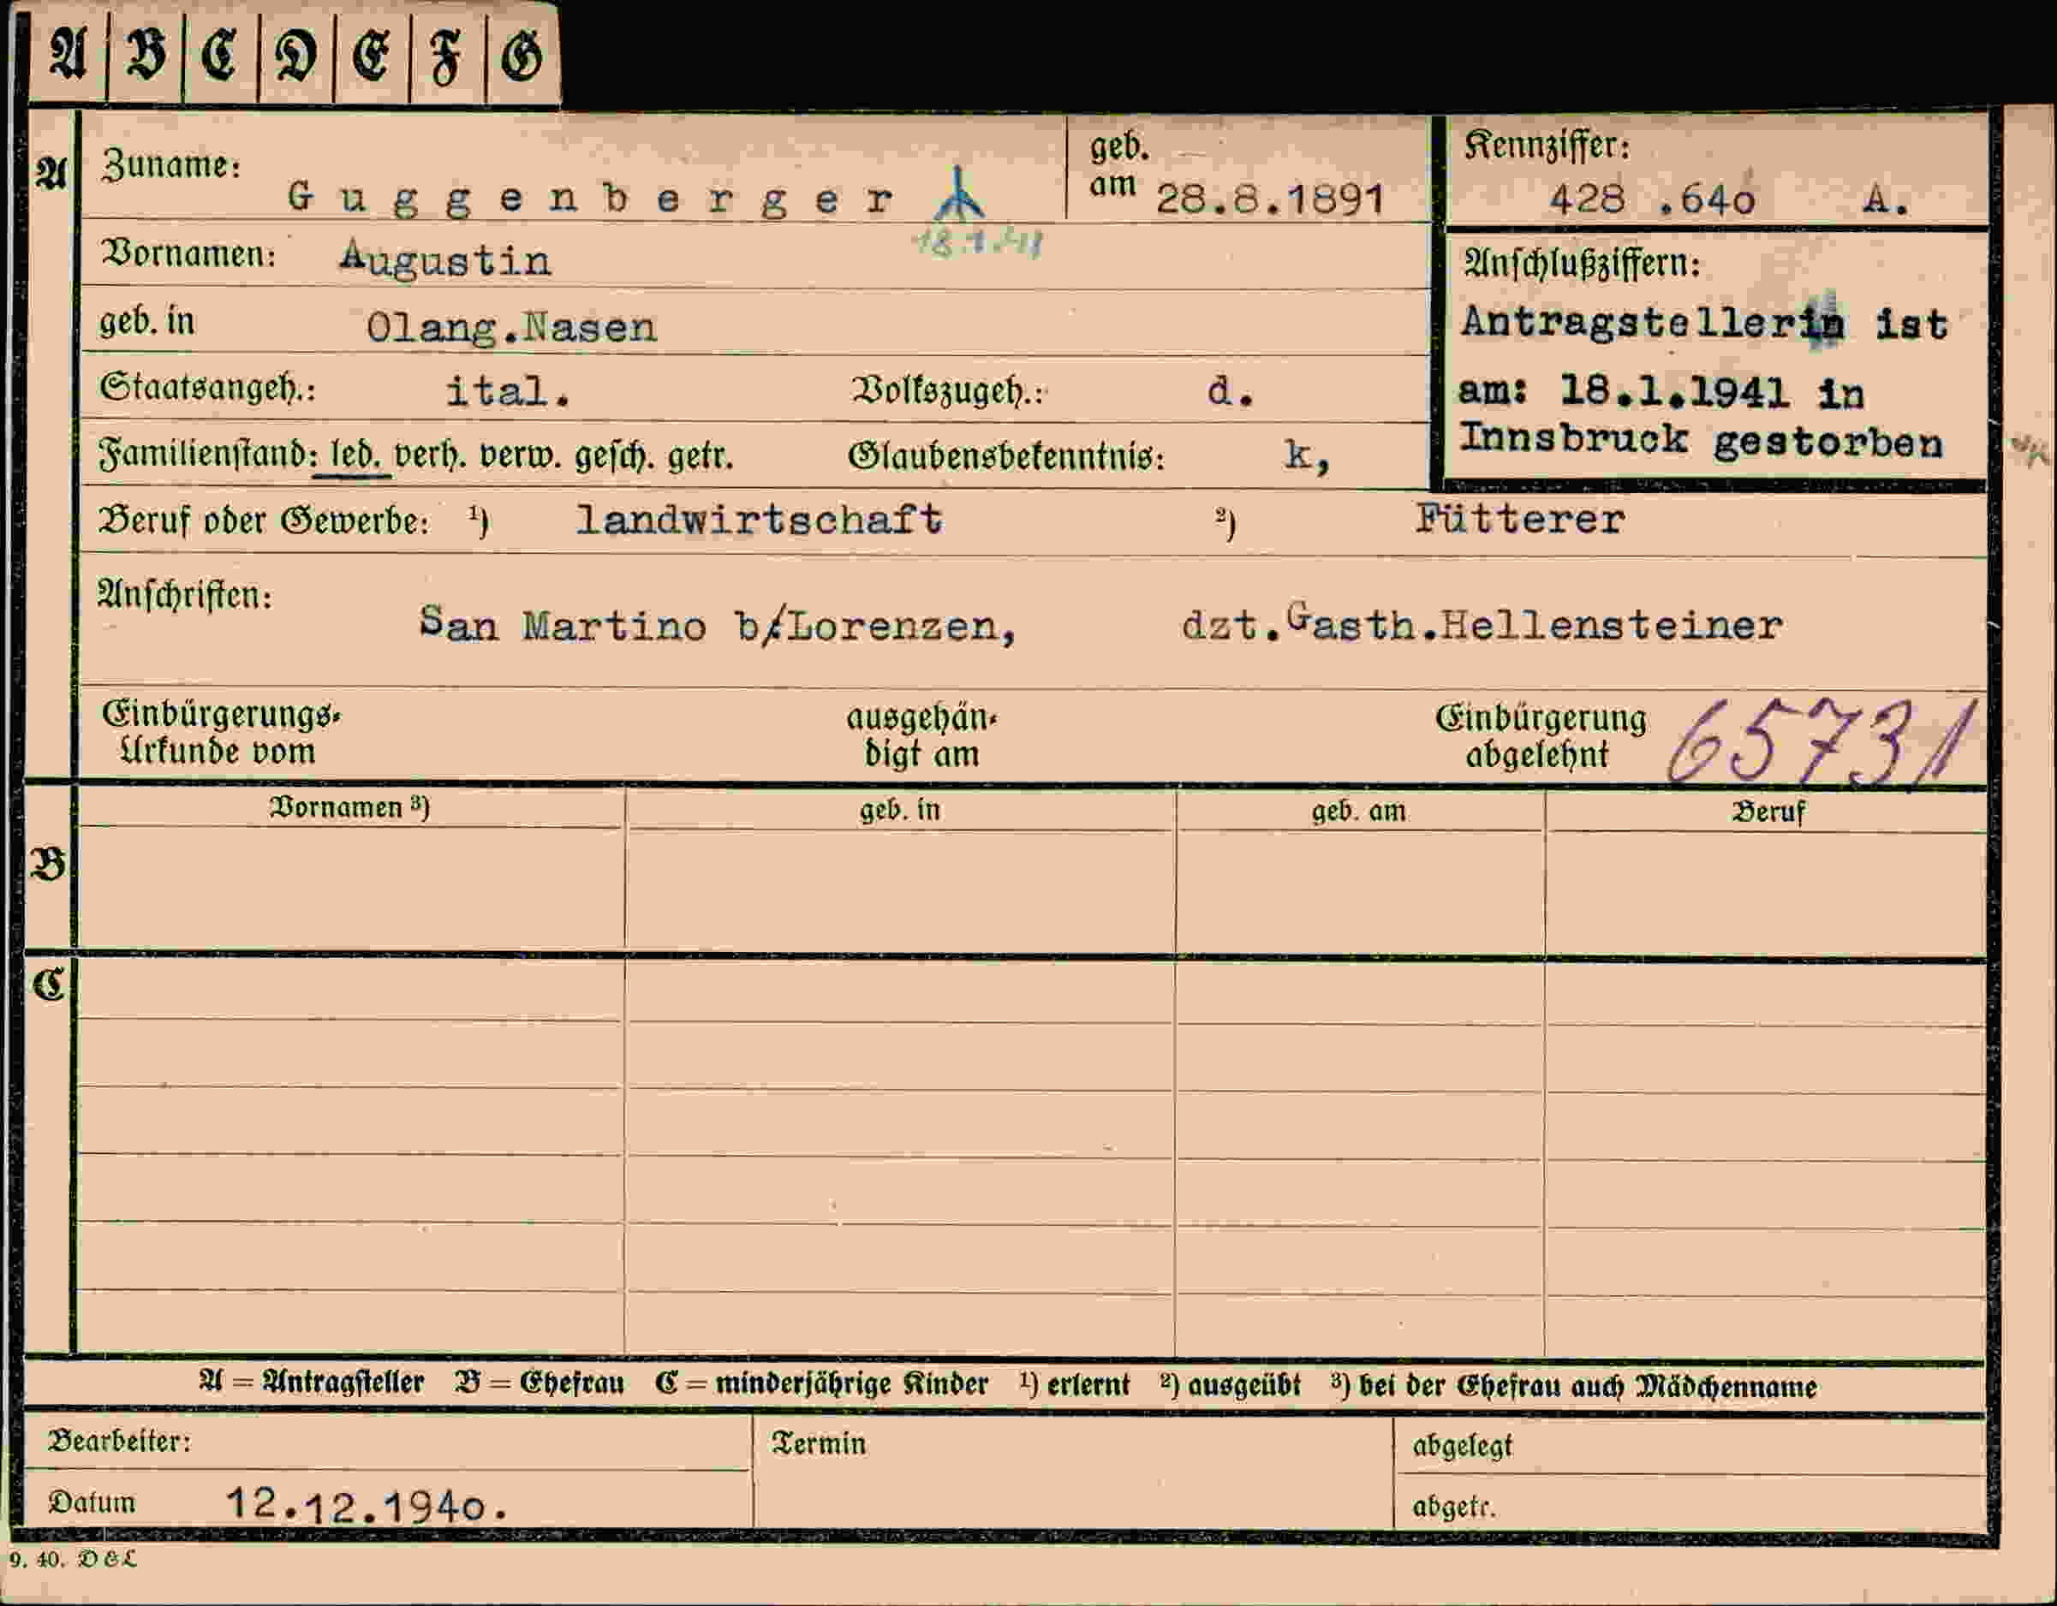Click the citizenship value 'ital.'
Viewport: 2057px width, 1606px height.
click(x=508, y=390)
